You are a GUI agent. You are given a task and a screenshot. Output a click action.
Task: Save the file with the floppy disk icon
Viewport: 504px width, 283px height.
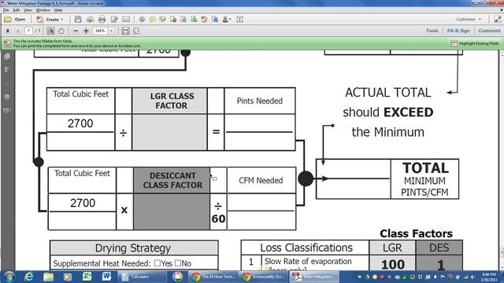[78, 20]
